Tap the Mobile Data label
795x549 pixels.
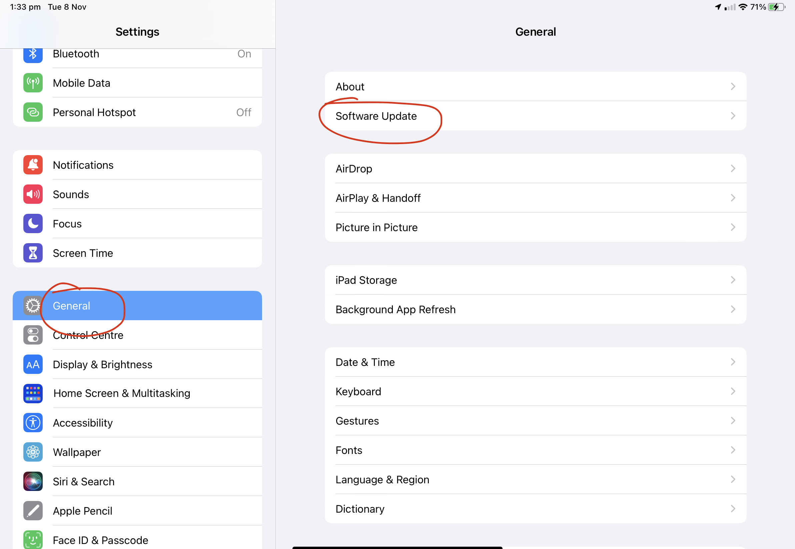[81, 83]
